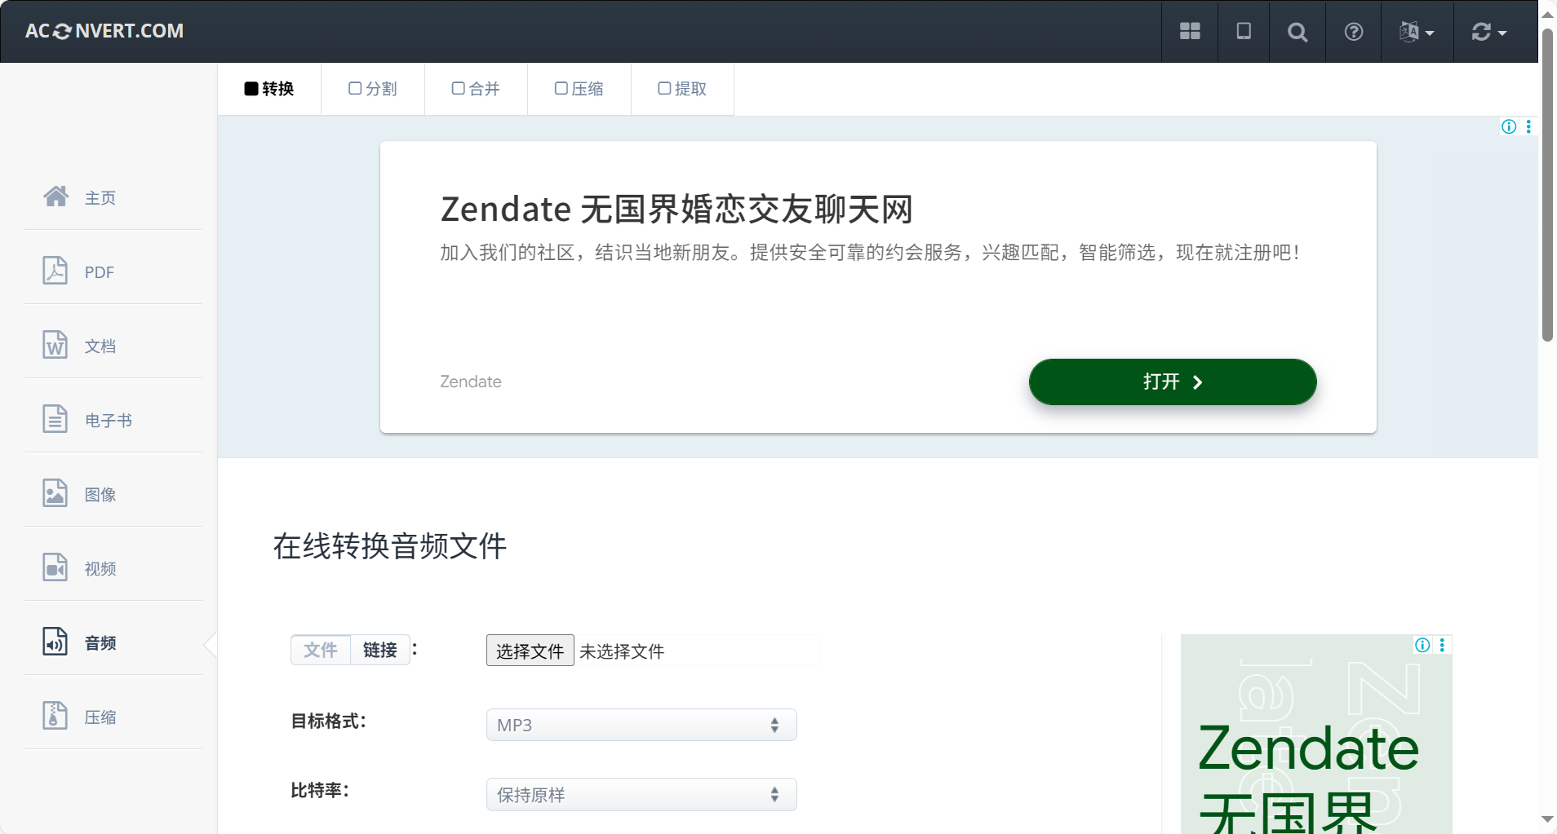
Task: Select the 文件 source toggle
Action: (321, 650)
